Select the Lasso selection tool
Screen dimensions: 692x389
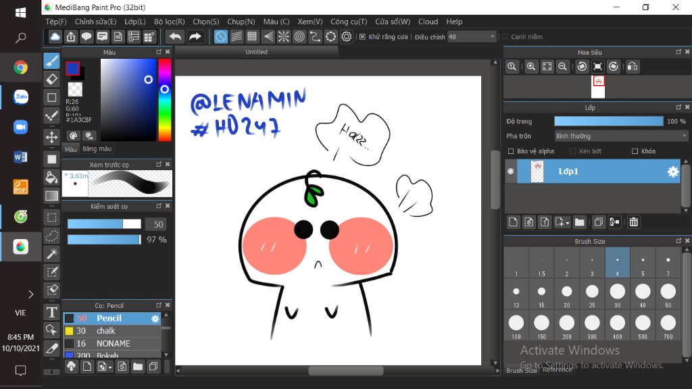(51, 236)
